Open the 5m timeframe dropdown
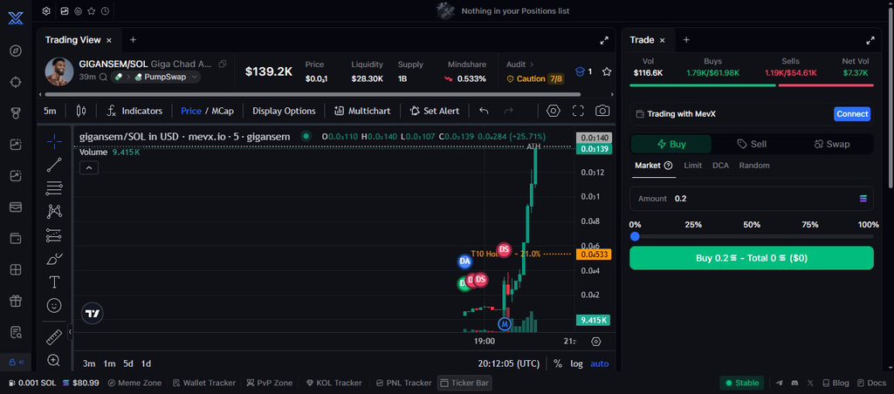Screen dimensions: 894x394 pyautogui.click(x=50, y=111)
